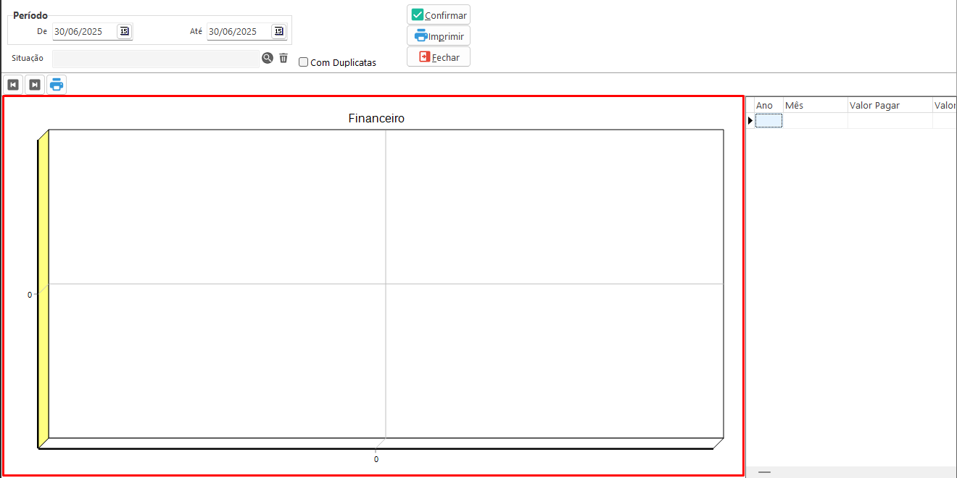
Task: Jump to first record with navigation arrow
Action: (x=13, y=85)
